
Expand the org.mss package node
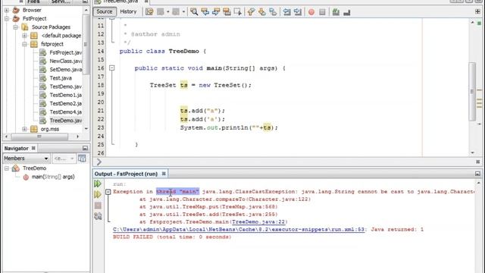[24, 129]
